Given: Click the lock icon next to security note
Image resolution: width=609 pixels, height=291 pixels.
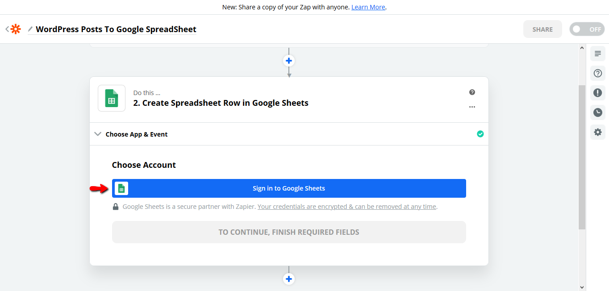Looking at the screenshot, I should (116, 207).
